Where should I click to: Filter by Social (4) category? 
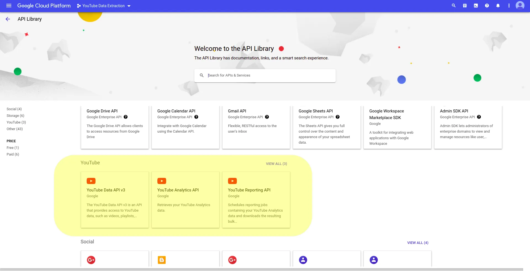pos(14,109)
